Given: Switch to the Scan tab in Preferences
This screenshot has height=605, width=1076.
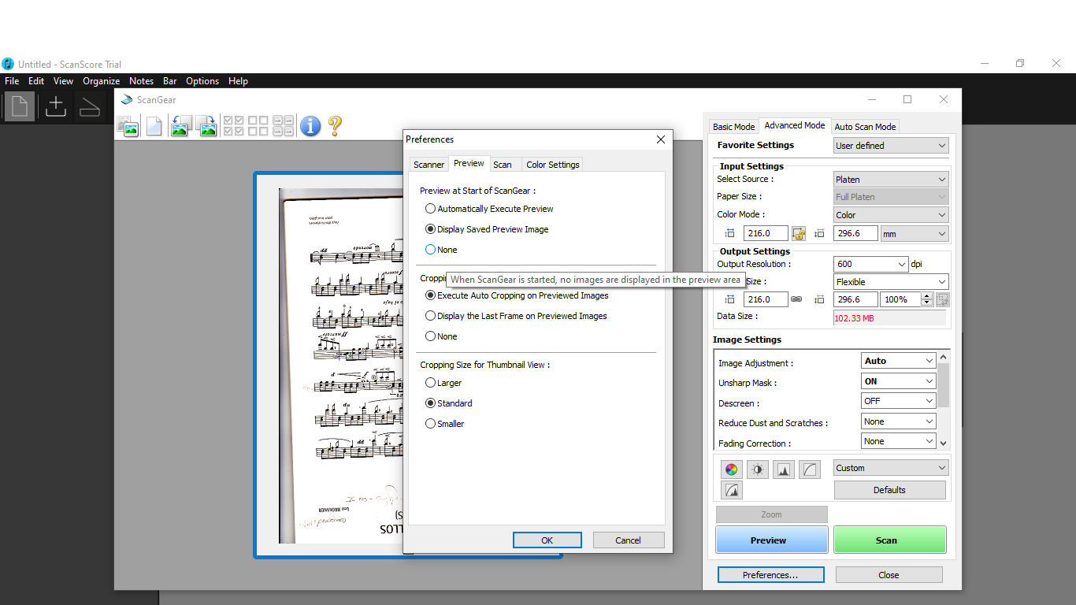Looking at the screenshot, I should point(503,165).
